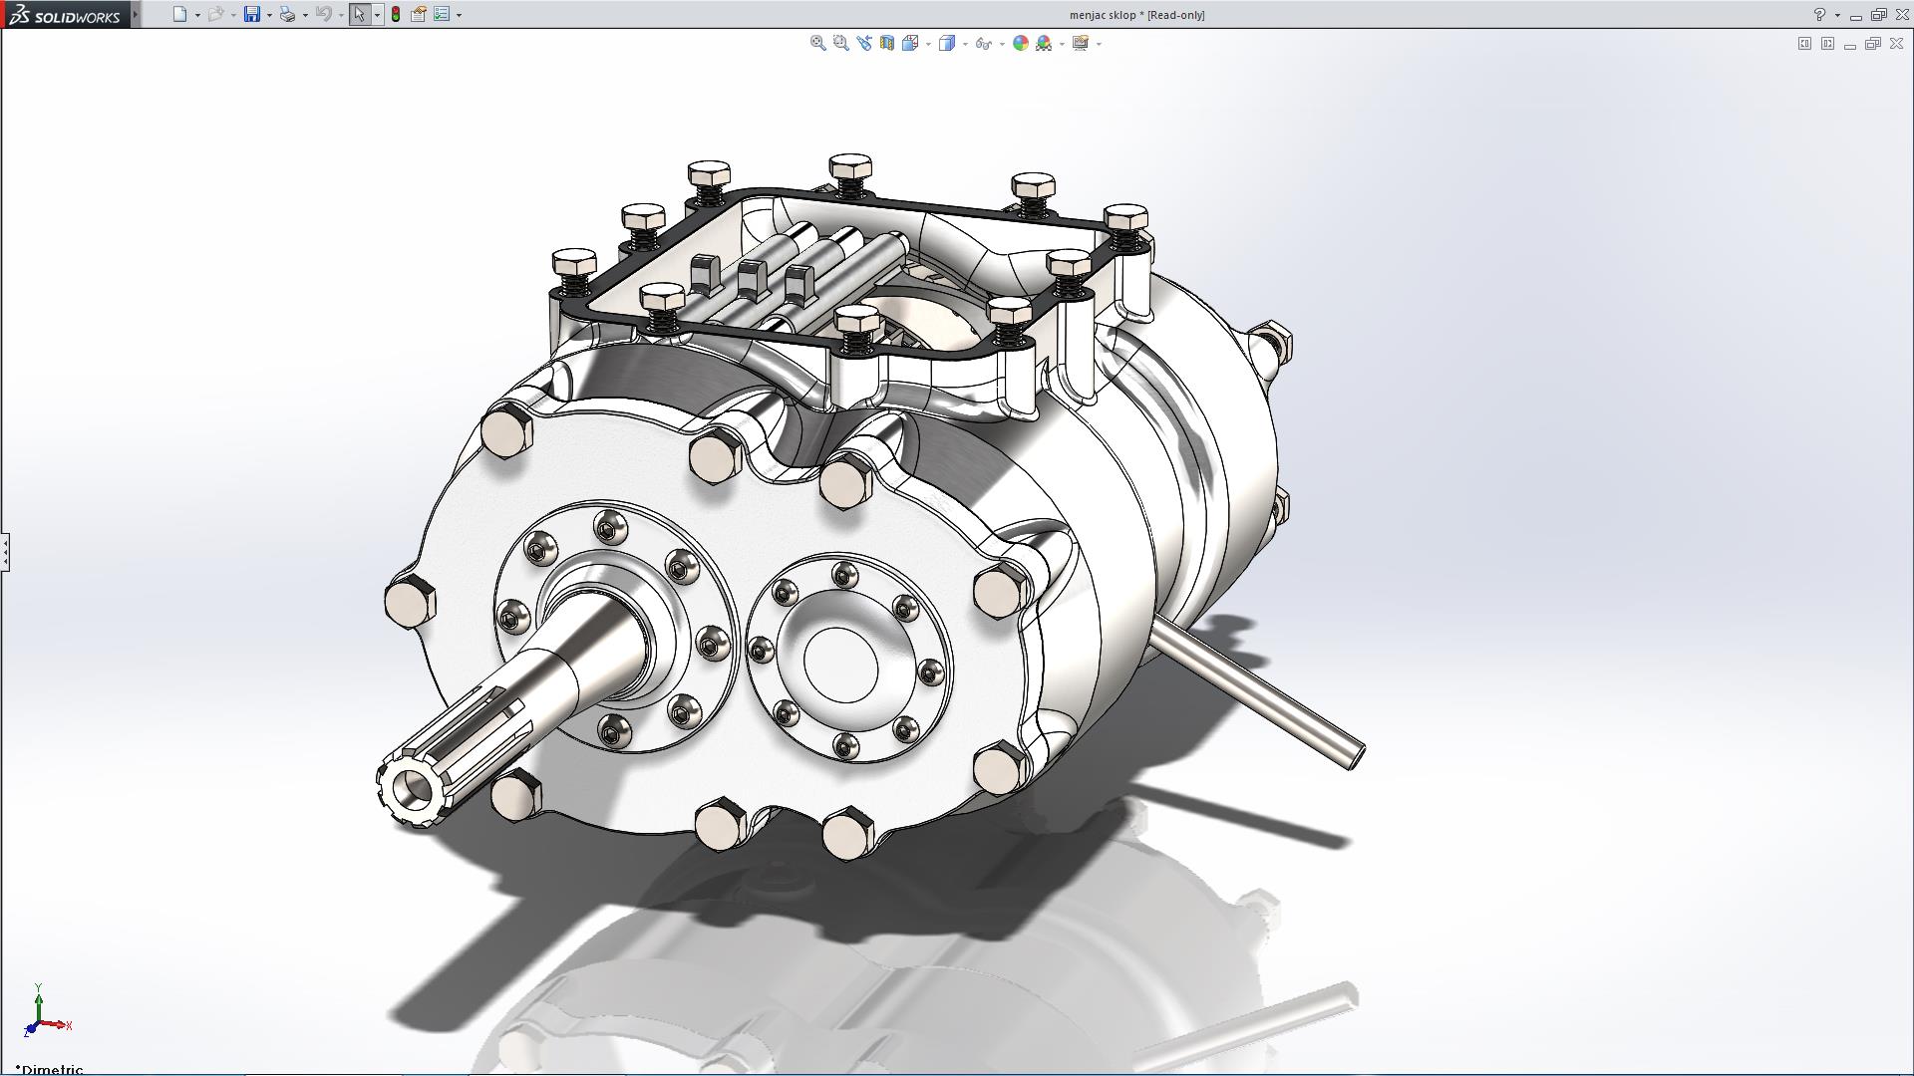
Task: Open the View Settings monitor icon
Action: point(1080,43)
